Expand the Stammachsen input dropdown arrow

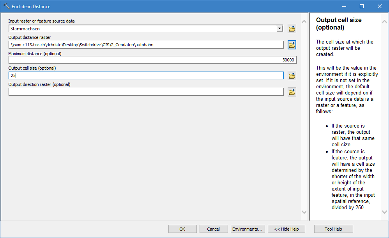(279, 28)
